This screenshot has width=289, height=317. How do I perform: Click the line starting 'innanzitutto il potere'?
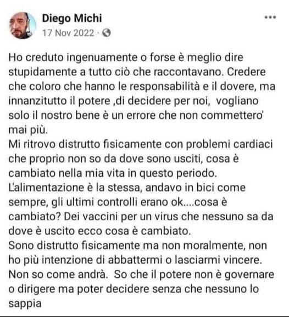click(x=134, y=101)
